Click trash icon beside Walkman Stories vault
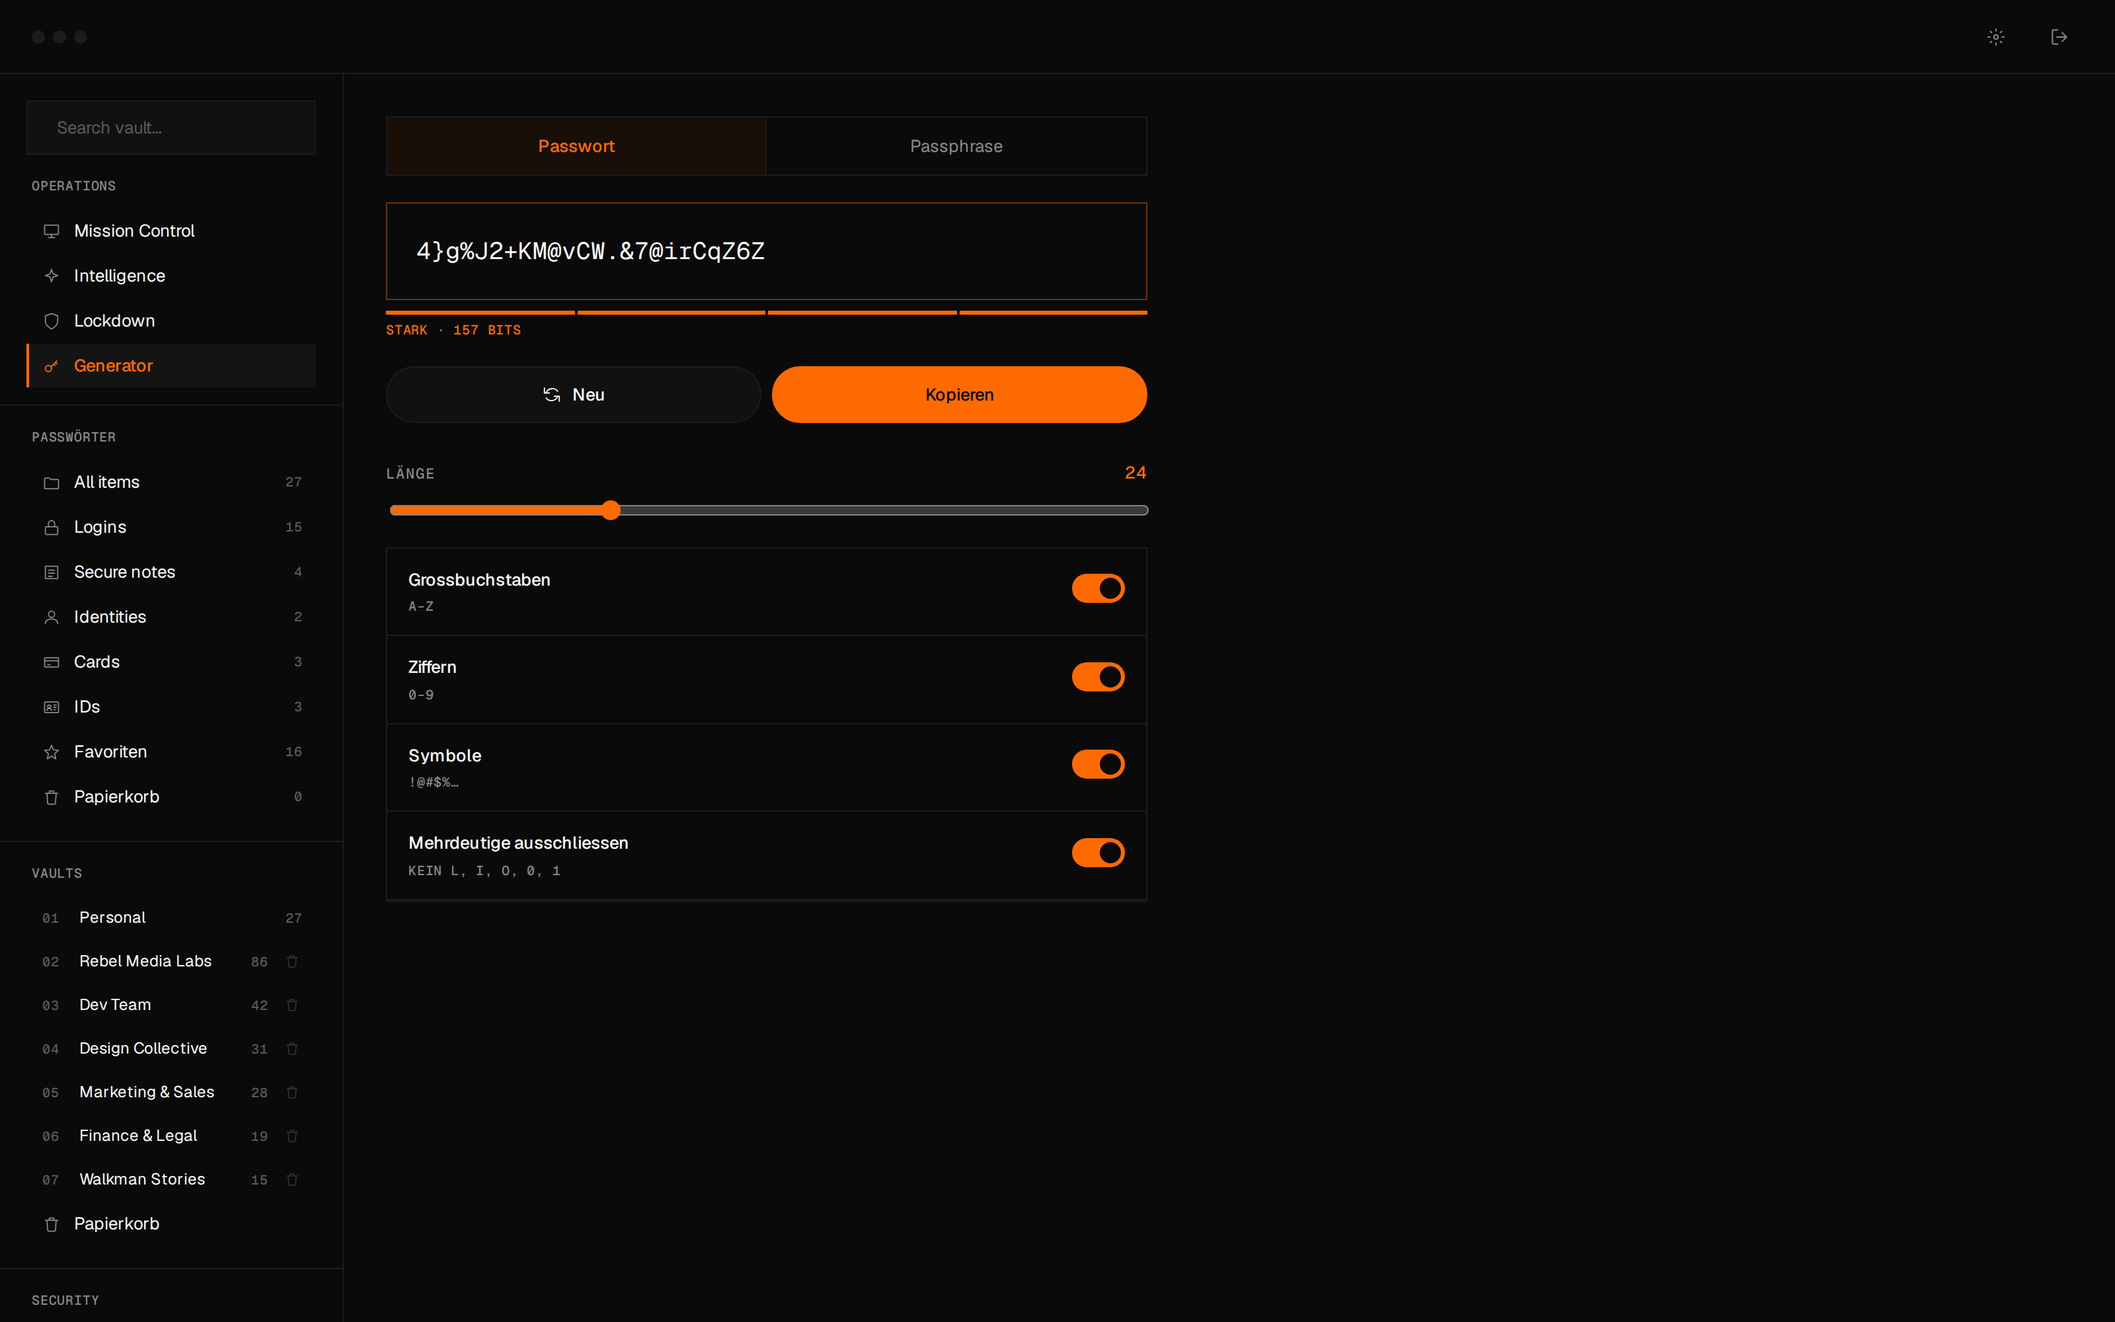 pos(293,1179)
